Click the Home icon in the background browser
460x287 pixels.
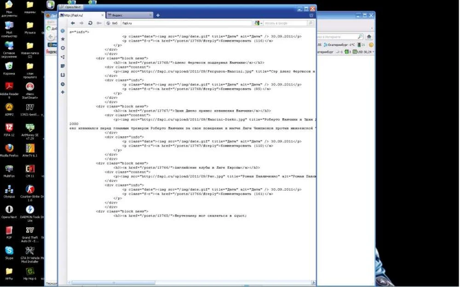pyautogui.click(x=369, y=37)
